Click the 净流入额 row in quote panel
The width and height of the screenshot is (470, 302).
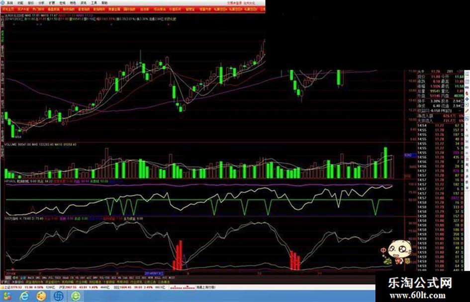tap(441, 116)
